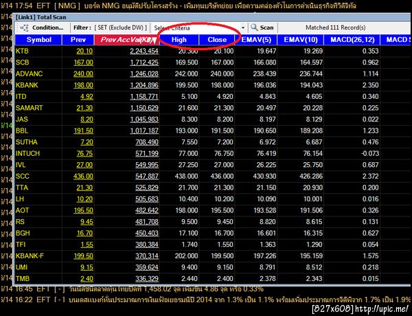Screen dimensions: 412x316
Task: Select the KBANK symbol
Action: pos(27,85)
